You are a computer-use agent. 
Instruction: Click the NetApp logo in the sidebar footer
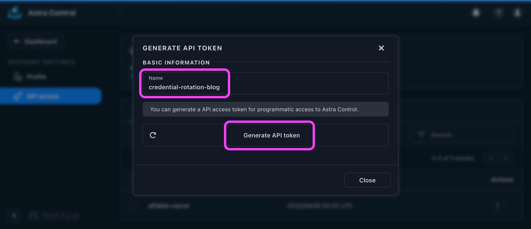[54, 216]
